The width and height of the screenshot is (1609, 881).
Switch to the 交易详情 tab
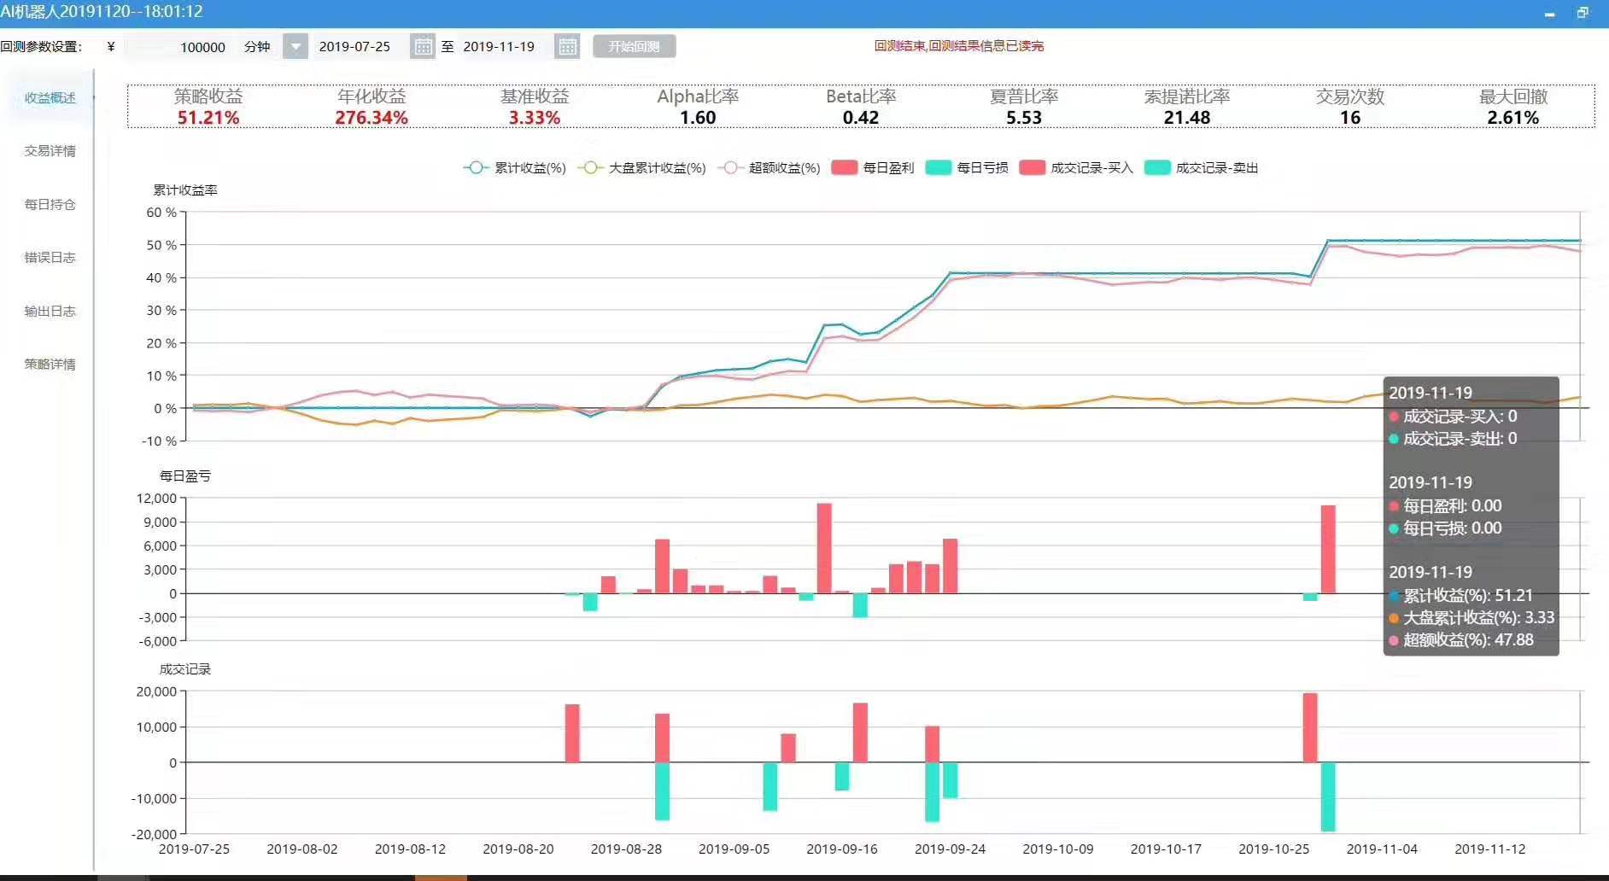[50, 151]
